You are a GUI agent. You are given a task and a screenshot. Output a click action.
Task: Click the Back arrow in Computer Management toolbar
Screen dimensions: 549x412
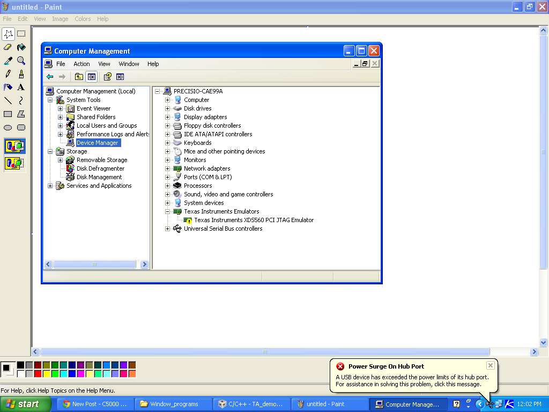click(x=50, y=77)
